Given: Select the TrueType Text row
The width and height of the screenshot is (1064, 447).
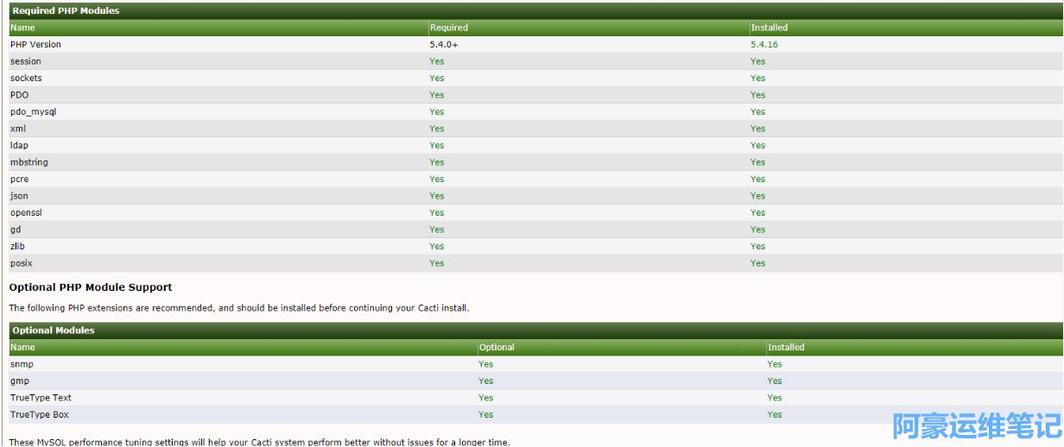Looking at the screenshot, I should [x=41, y=398].
